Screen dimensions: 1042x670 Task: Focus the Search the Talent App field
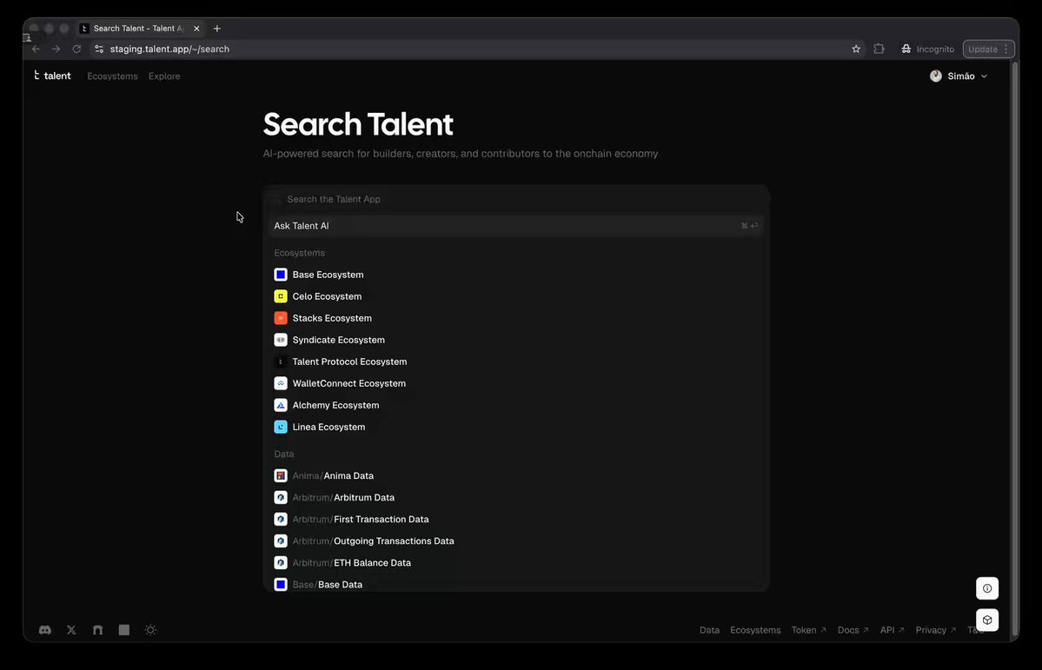pos(516,199)
